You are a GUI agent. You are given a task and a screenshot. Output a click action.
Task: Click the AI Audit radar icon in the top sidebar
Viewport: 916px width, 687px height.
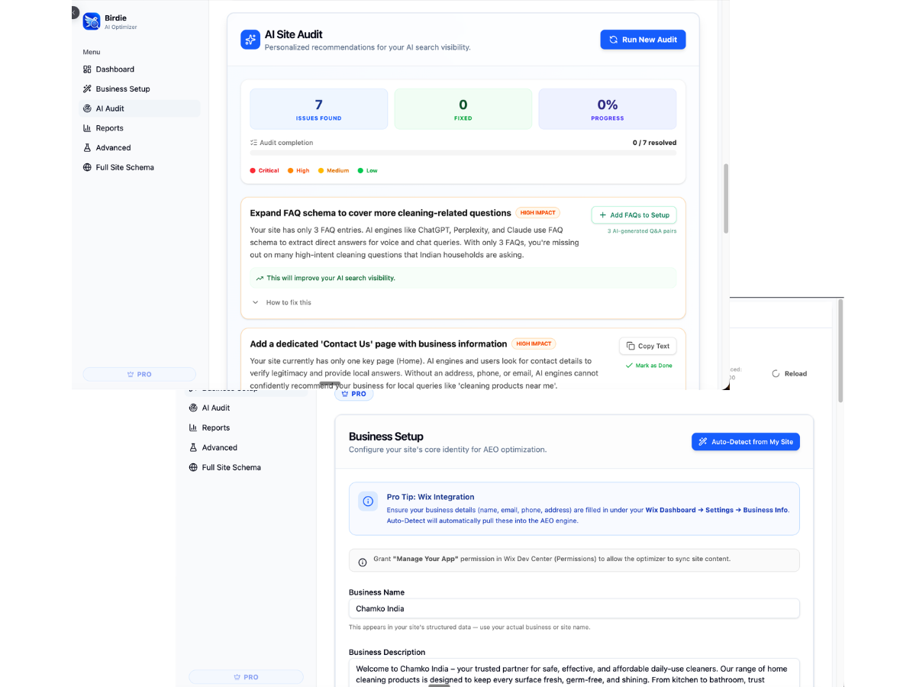click(87, 108)
